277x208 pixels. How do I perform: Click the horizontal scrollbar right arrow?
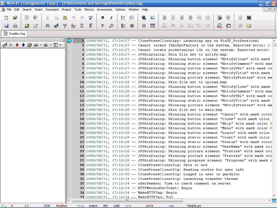pos(269,200)
